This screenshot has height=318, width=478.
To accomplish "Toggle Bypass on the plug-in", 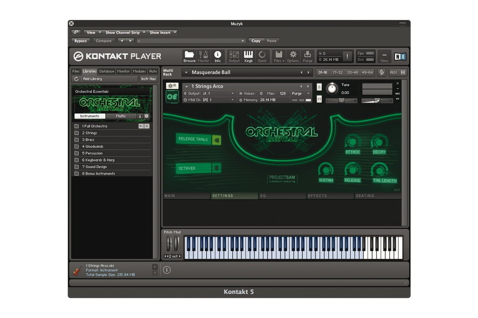I will [80, 41].
